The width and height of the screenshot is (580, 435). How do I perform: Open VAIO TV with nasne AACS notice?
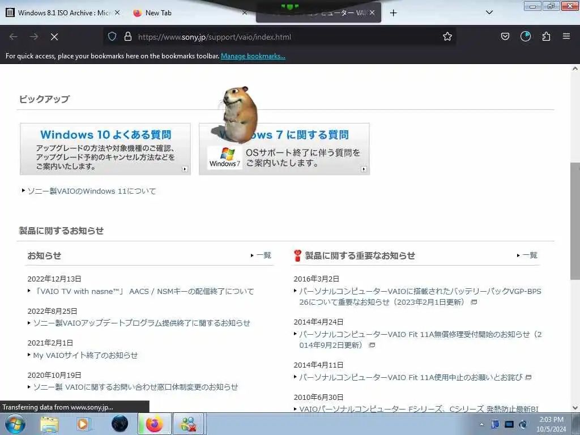tap(143, 292)
